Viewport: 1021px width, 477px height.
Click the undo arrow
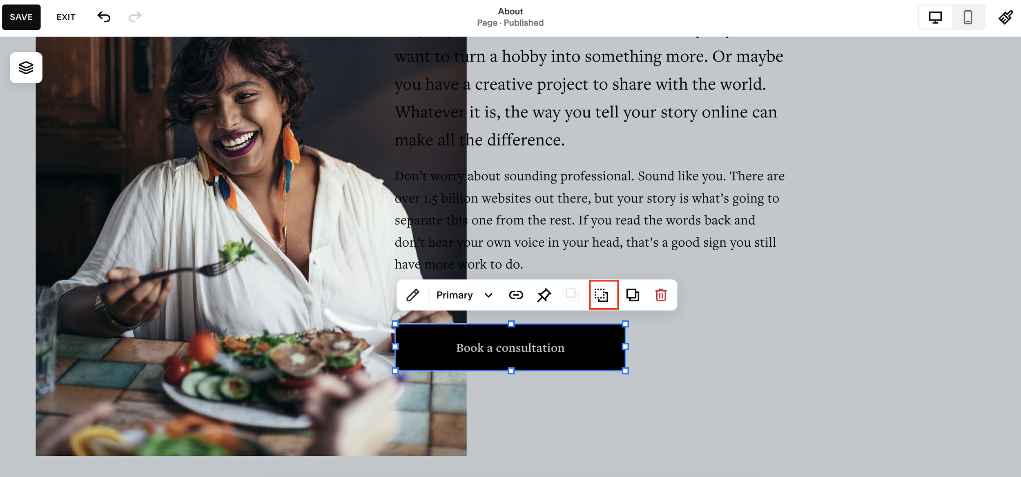(104, 17)
